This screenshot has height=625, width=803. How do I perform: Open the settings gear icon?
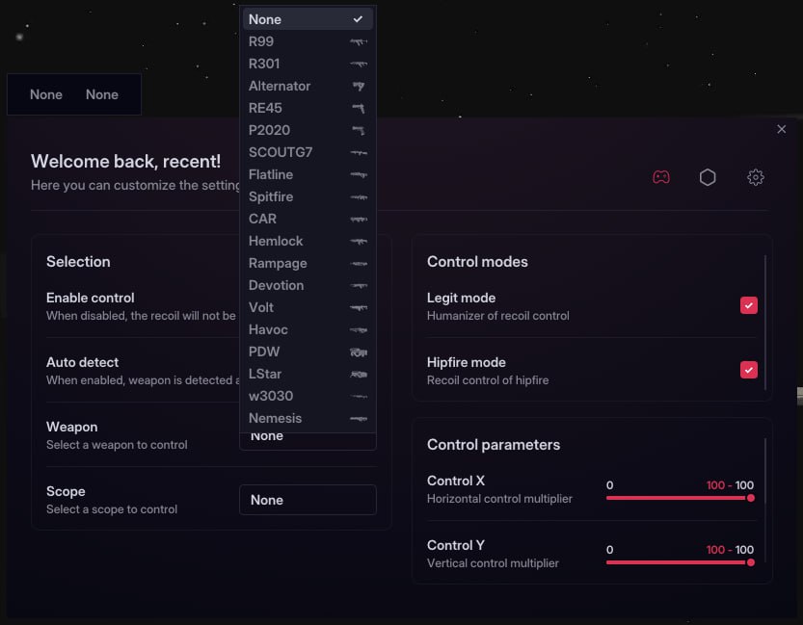pos(756,177)
